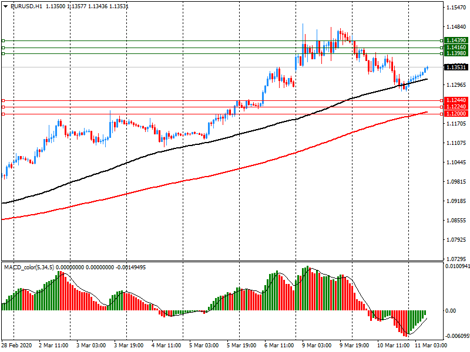The width and height of the screenshot is (470, 352).
Task: Click the 1.07295 price scale value
Action: pos(456,259)
